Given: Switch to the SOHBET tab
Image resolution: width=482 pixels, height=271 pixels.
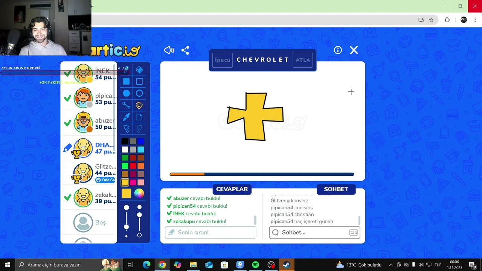Looking at the screenshot, I should 336,189.
